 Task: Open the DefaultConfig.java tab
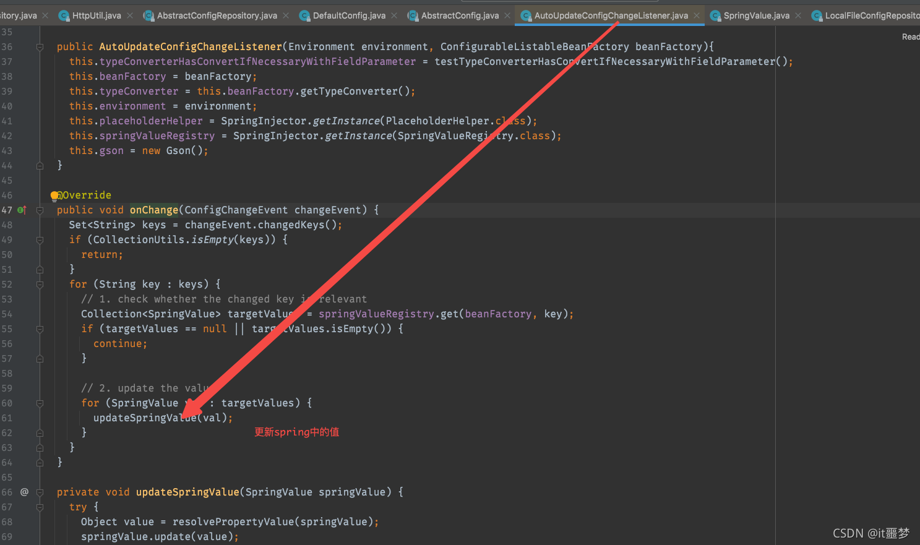[x=349, y=15]
